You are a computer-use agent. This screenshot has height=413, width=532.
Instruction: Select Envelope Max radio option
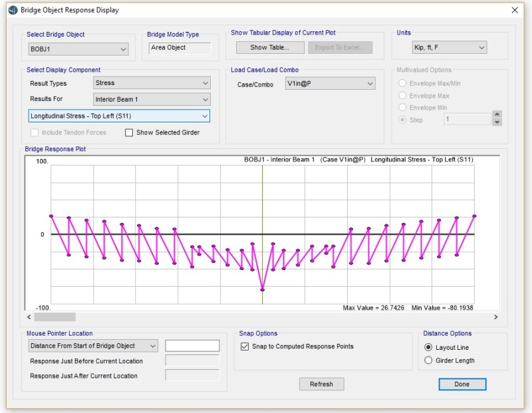pos(402,96)
